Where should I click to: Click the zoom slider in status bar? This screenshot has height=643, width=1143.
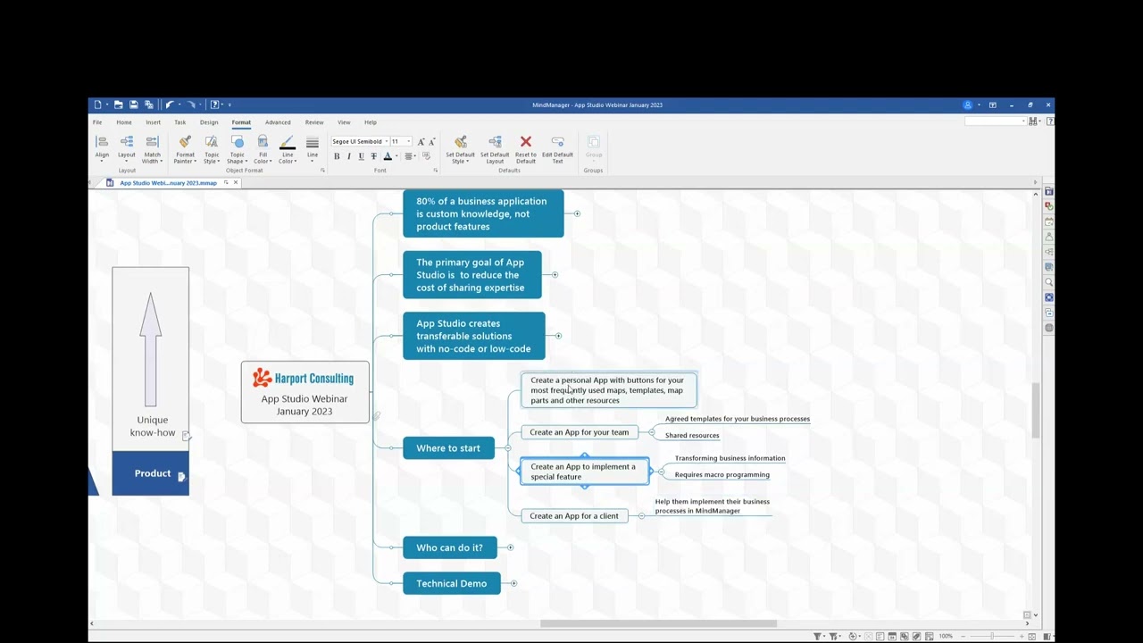pyautogui.click(x=991, y=636)
